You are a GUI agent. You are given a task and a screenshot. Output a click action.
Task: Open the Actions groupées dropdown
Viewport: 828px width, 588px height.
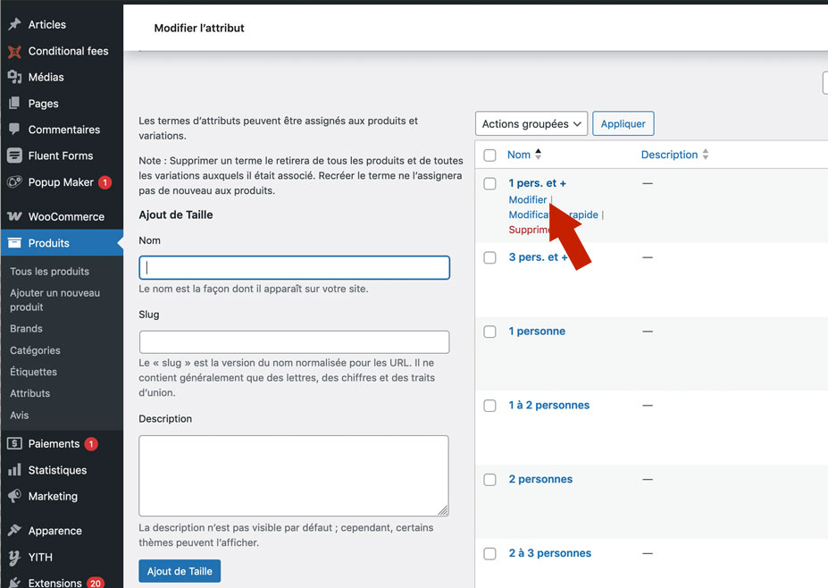coord(531,124)
